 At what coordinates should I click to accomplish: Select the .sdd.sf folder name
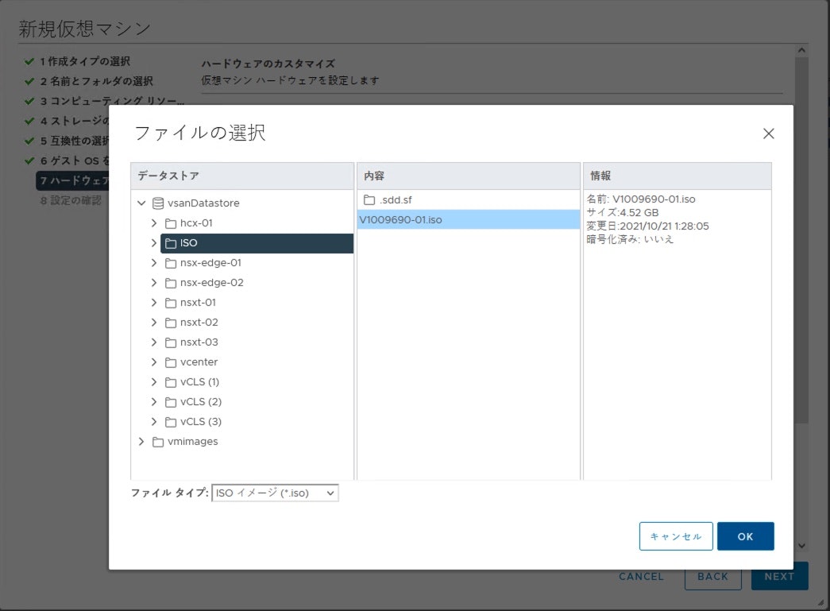(x=396, y=200)
